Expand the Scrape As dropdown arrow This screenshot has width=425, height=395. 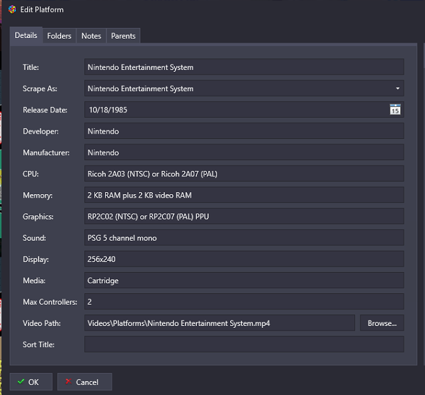(x=397, y=88)
